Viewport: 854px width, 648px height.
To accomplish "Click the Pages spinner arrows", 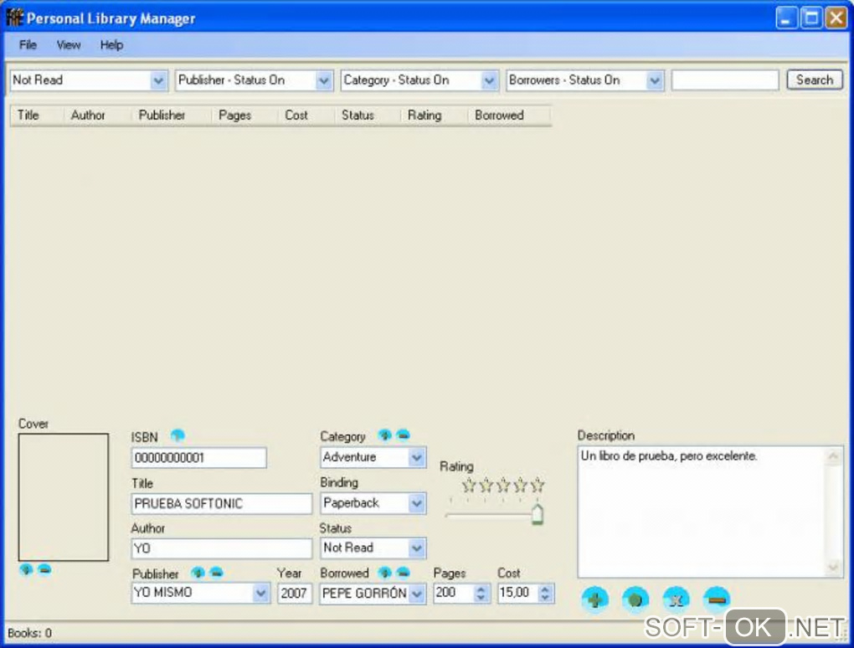I will point(481,593).
